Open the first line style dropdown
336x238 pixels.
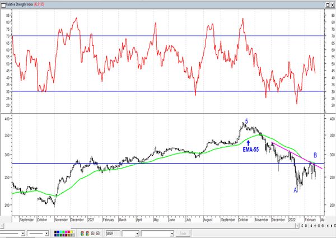(24, 233)
